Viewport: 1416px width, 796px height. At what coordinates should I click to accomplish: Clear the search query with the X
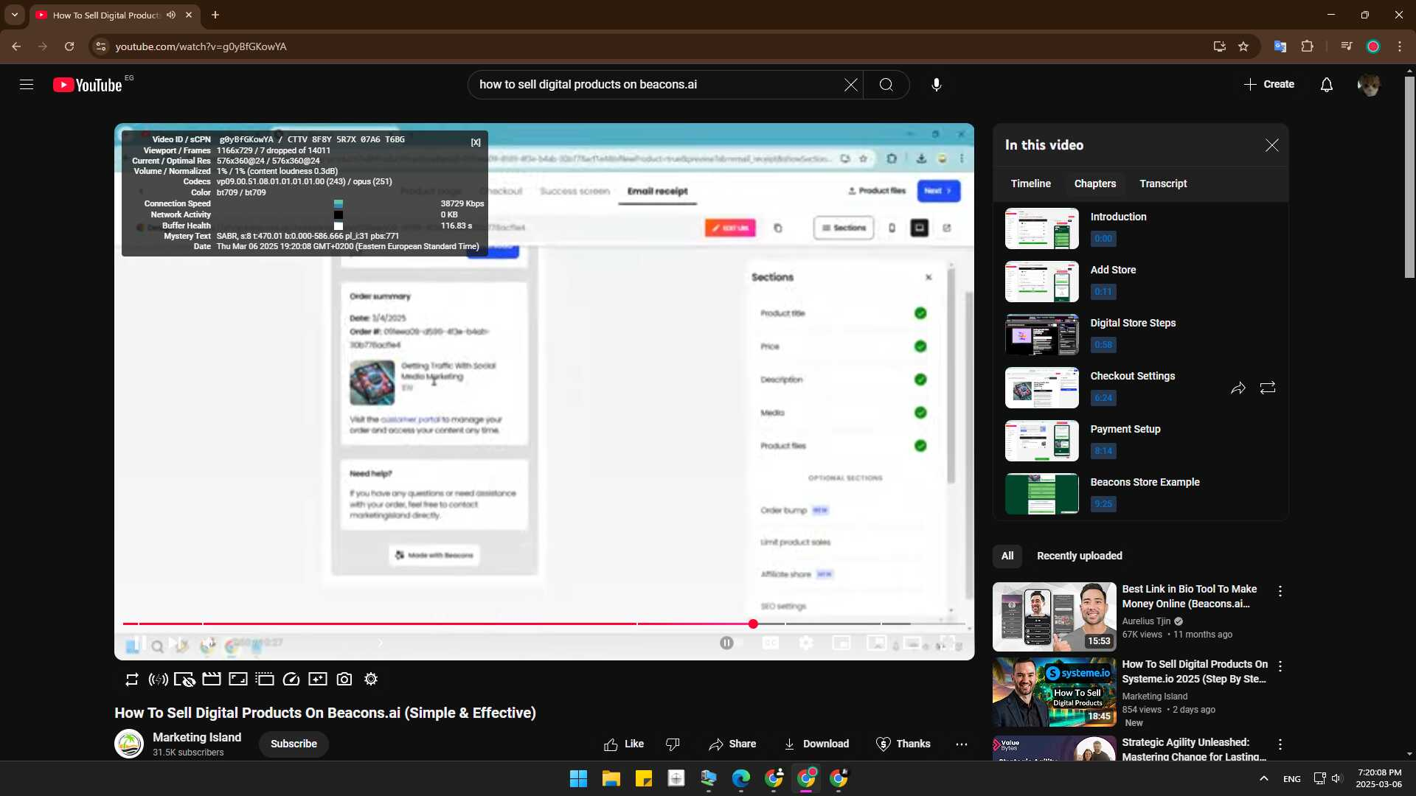coord(851,85)
